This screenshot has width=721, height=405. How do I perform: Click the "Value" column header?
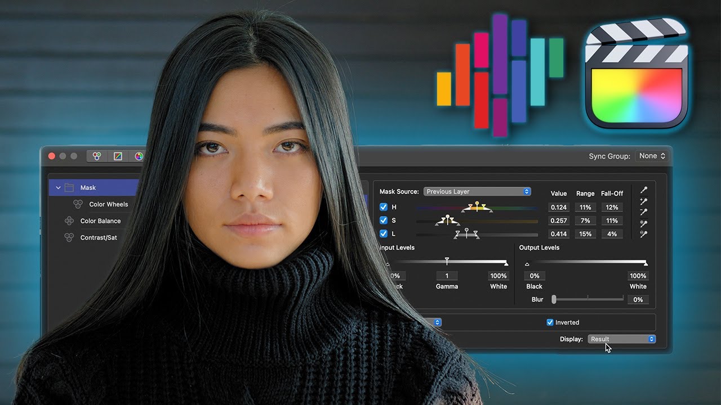(x=559, y=193)
